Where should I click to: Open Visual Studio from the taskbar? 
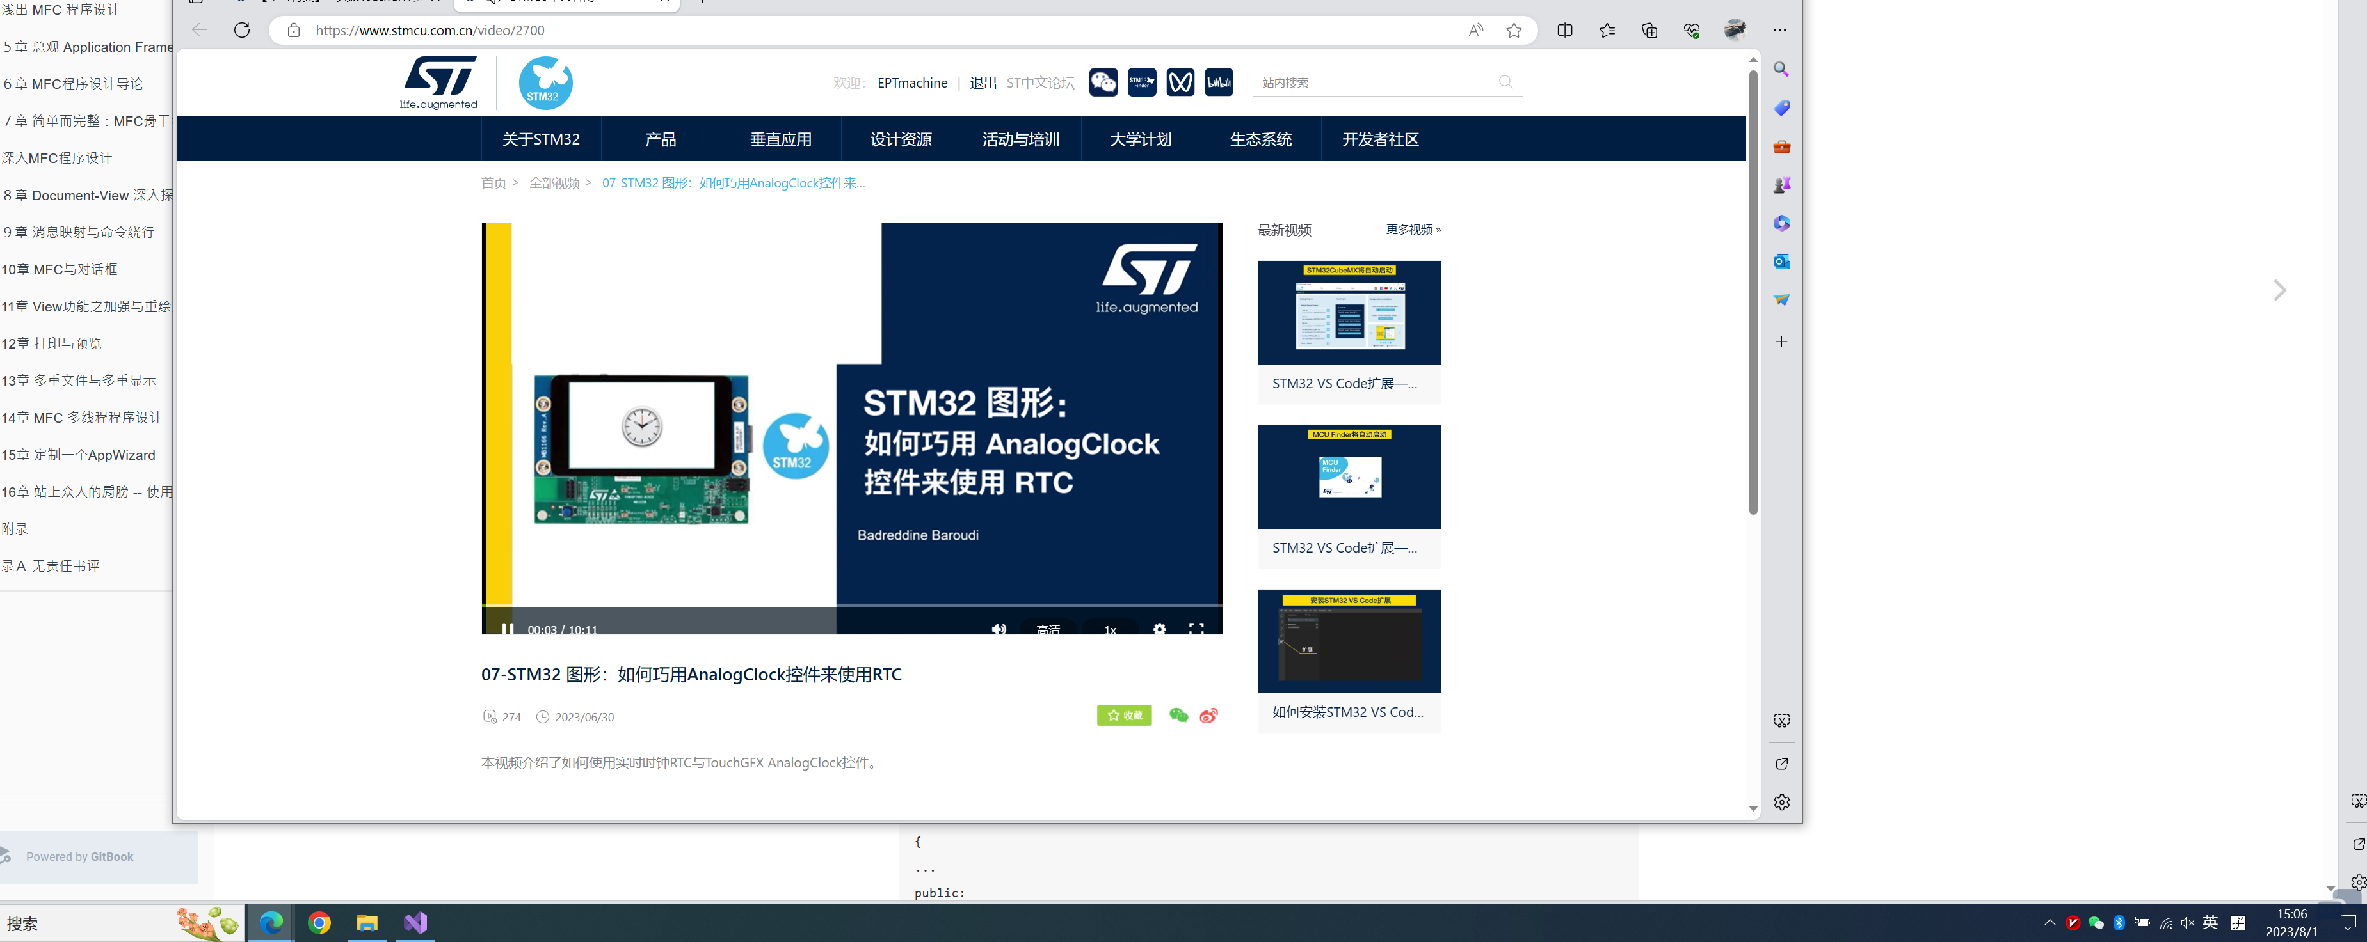pos(415,923)
